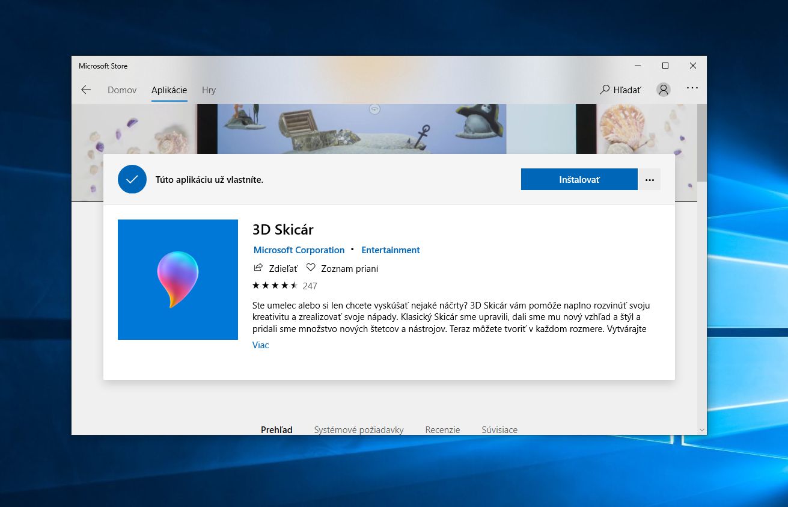Select the Prehľad section tab
Viewport: 788px width, 507px height.
276,430
